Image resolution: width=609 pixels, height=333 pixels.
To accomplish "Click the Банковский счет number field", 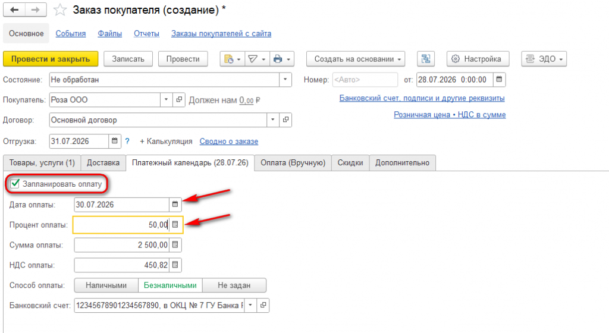I will (159, 306).
